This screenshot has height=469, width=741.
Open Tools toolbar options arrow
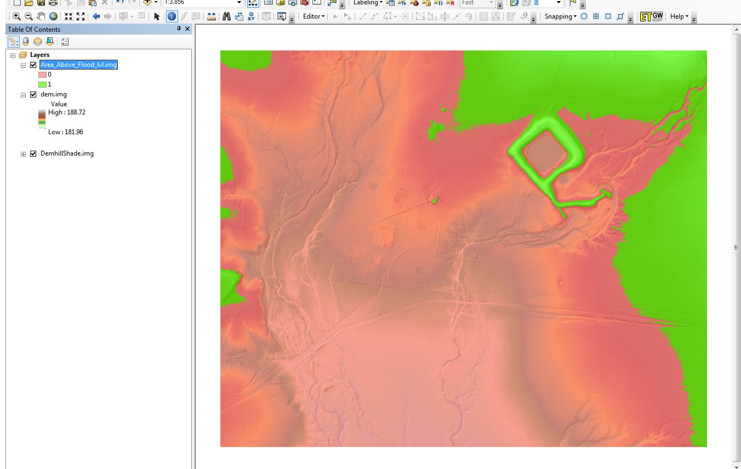(292, 18)
